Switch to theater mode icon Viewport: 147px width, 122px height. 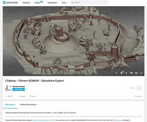[136, 73]
